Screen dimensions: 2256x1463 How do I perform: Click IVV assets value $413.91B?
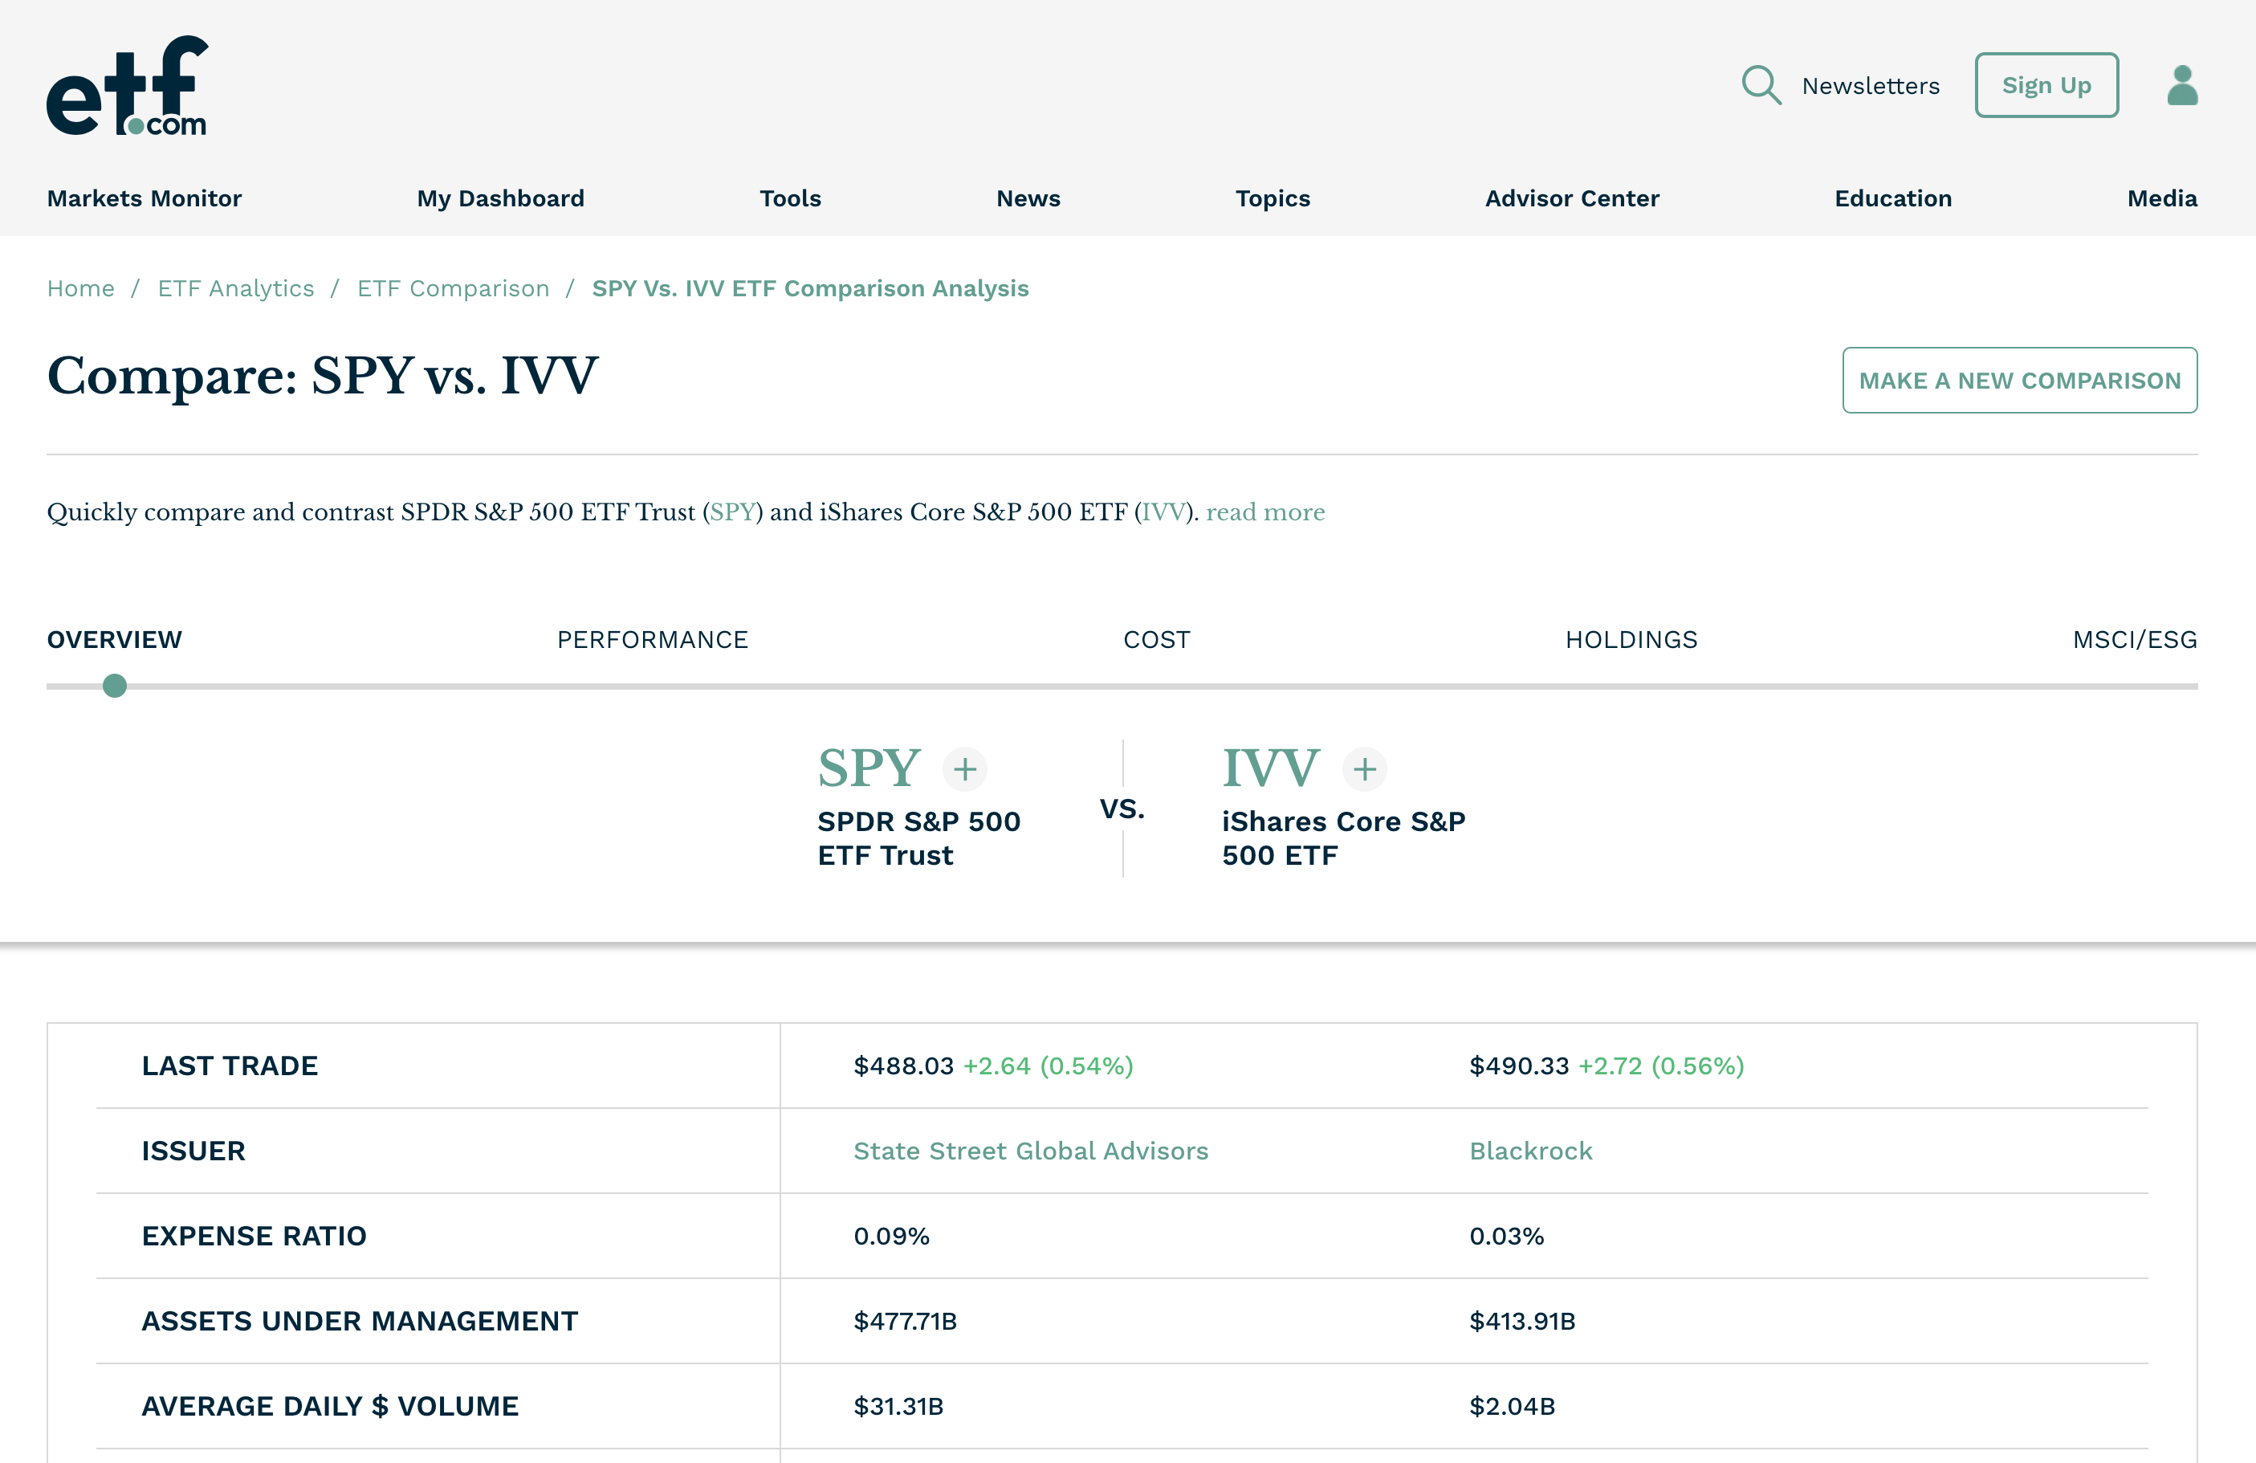coord(1522,1321)
